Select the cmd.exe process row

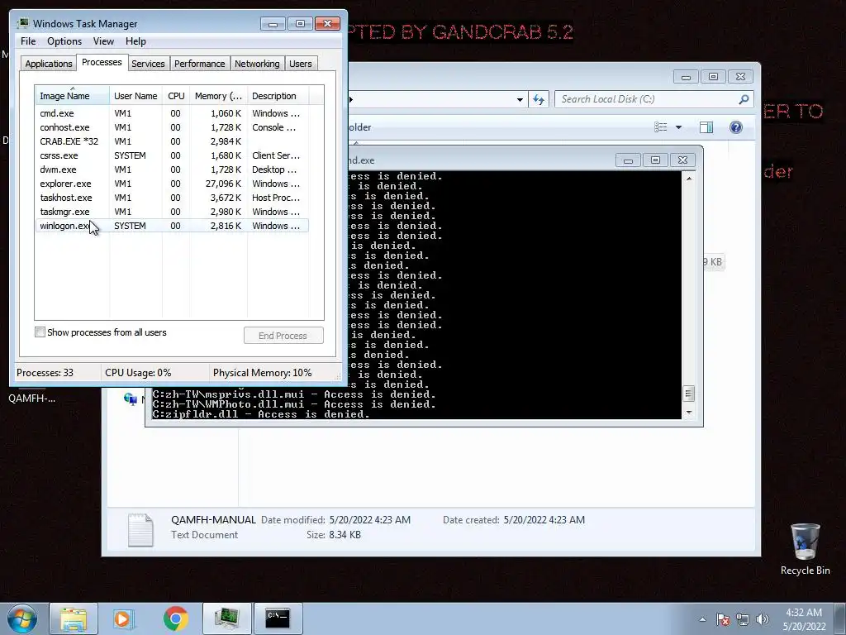tap(172, 113)
